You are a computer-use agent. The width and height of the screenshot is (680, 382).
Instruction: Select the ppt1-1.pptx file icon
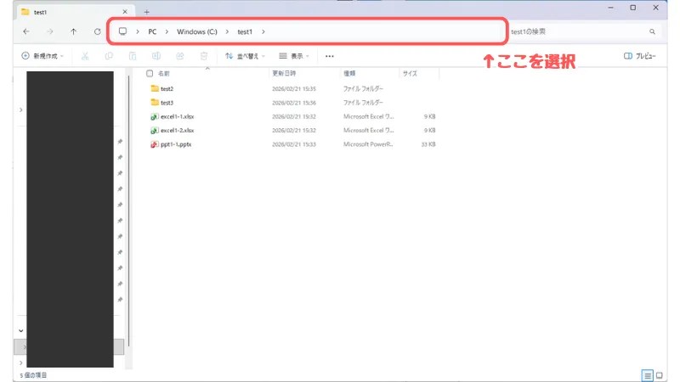155,144
